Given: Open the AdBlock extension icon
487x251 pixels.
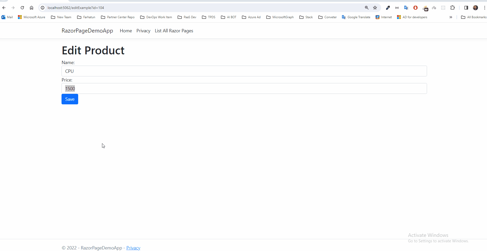Looking at the screenshot, I should (x=415, y=8).
